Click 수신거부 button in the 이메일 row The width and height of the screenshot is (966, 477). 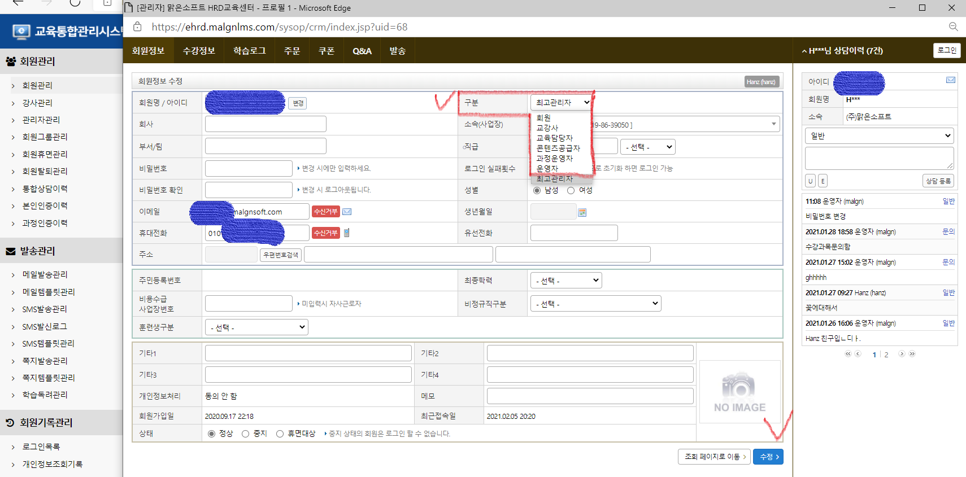[326, 212]
